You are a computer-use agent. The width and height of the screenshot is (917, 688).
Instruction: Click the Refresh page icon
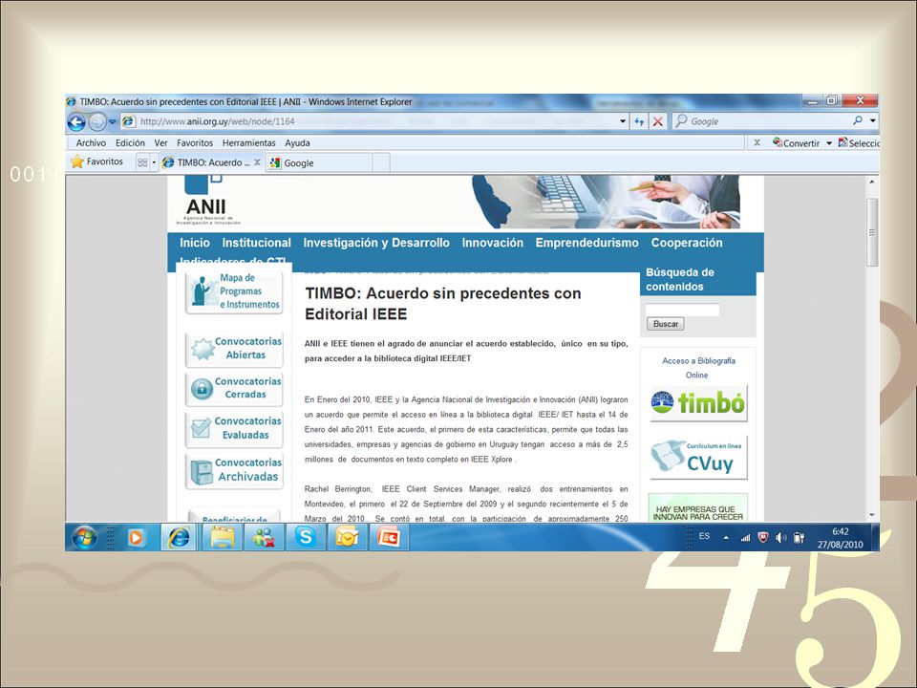639,121
